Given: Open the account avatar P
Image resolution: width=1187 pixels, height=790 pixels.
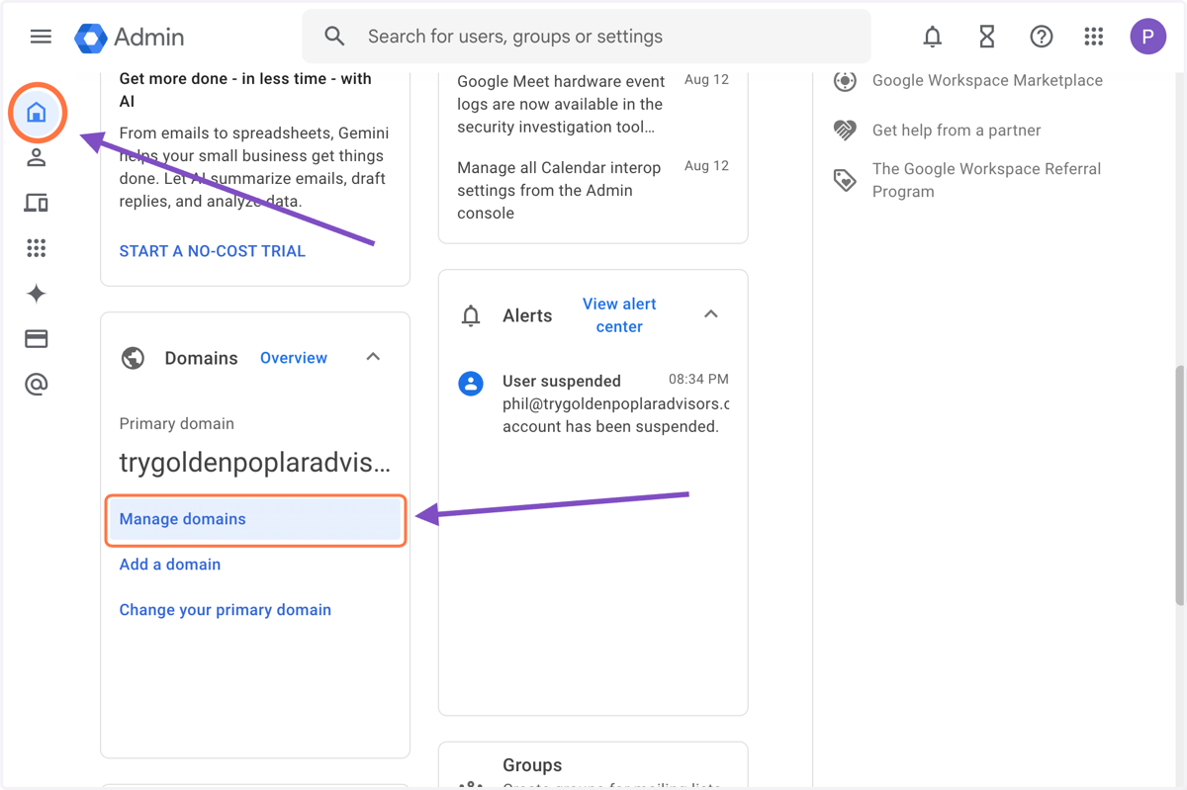Looking at the screenshot, I should [1147, 37].
